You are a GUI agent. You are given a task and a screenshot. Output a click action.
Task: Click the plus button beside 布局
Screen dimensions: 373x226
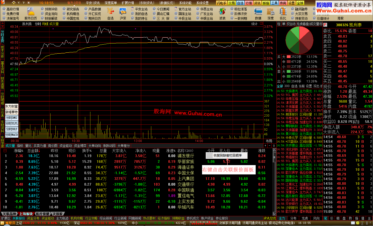click(266, 146)
